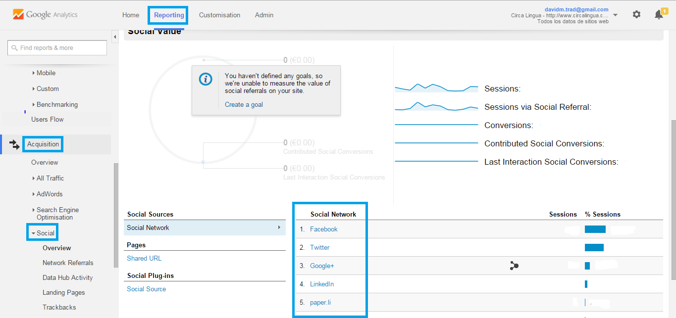Open the paper.li social network link
Screen dimensions: 676x318
pyautogui.click(x=320, y=302)
